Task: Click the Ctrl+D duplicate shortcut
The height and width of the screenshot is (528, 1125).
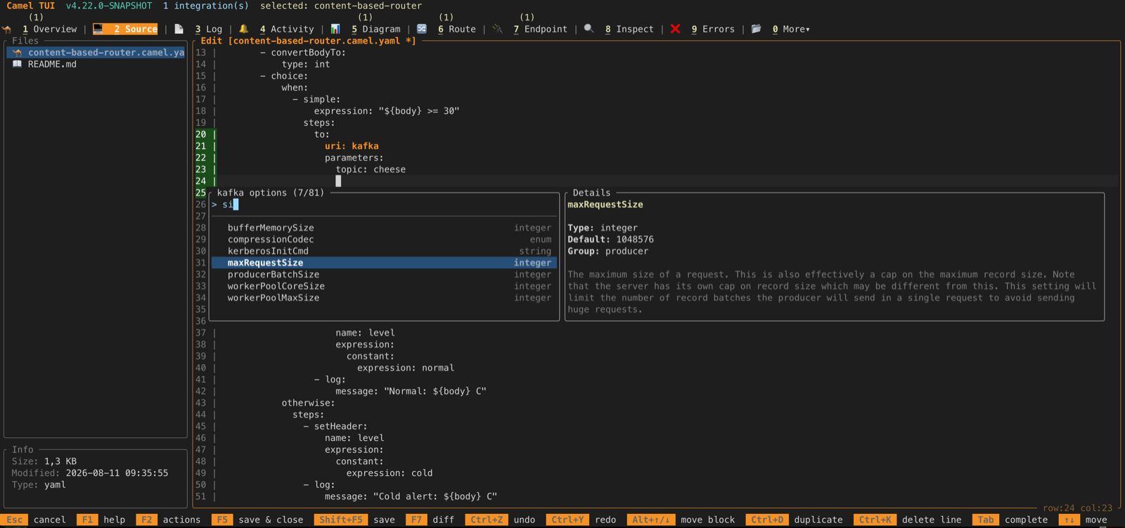Action: pyautogui.click(x=795, y=520)
